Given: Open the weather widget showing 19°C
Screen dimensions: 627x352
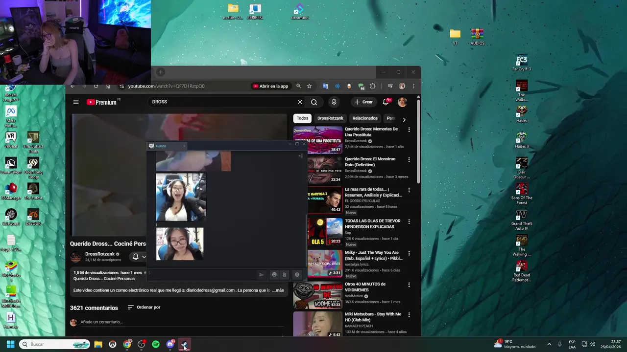Looking at the screenshot, I should pos(515,344).
